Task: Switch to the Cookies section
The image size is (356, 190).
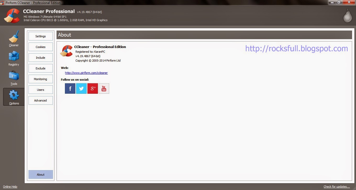Action: 41,47
